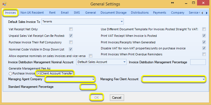Open the SMS tab
Screen dimensions: 211x105
(x=77, y=13)
